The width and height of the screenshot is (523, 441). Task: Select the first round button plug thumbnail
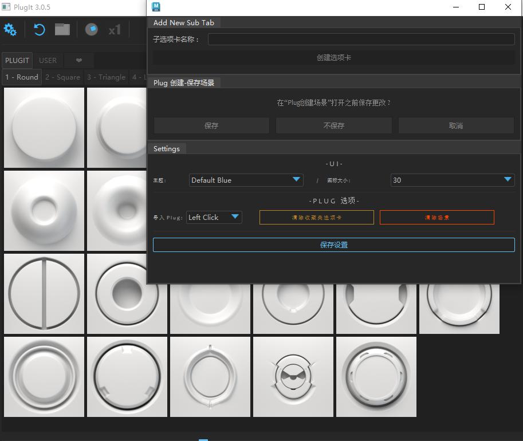pos(44,128)
